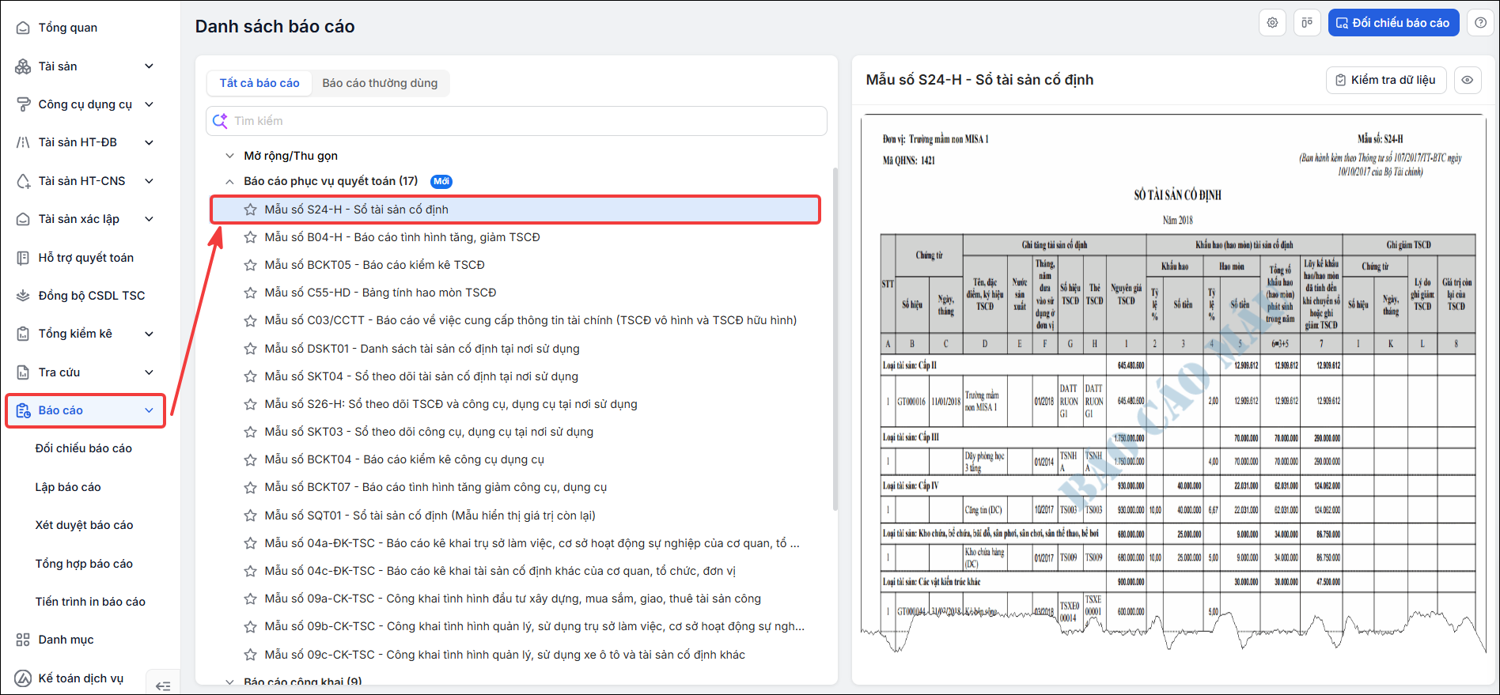The width and height of the screenshot is (1500, 695).
Task: Expand the Công cụ dụng cụ chevron
Action: pyautogui.click(x=149, y=104)
